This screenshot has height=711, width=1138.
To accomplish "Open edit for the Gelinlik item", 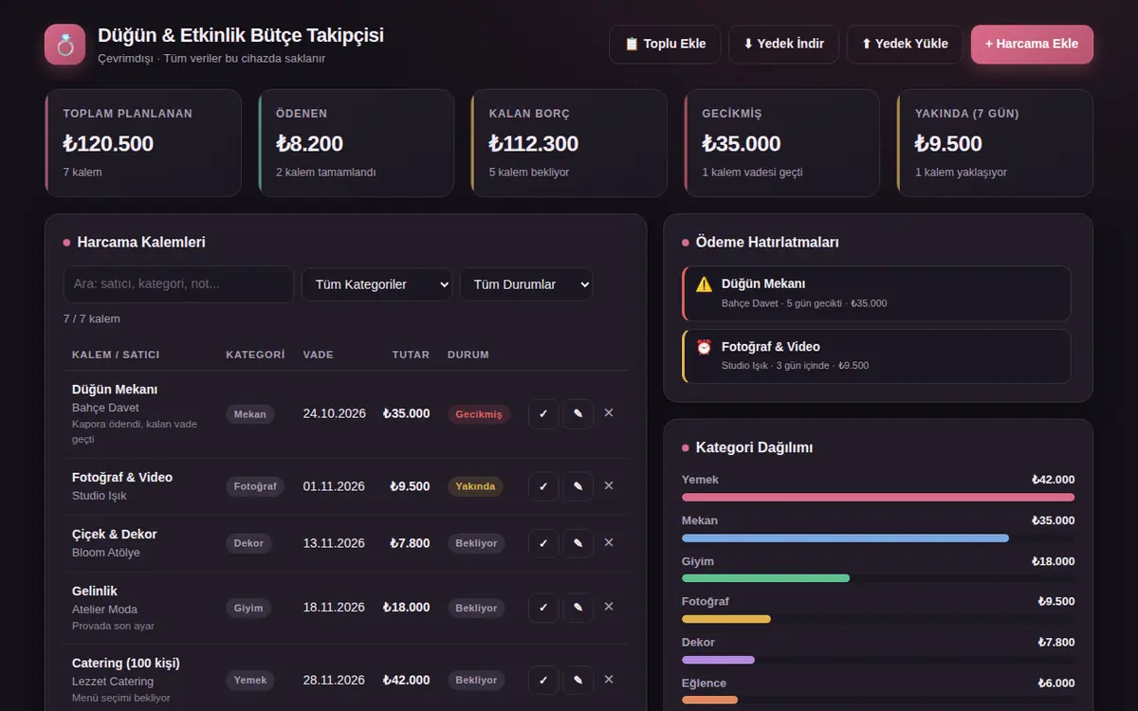I will pyautogui.click(x=578, y=608).
